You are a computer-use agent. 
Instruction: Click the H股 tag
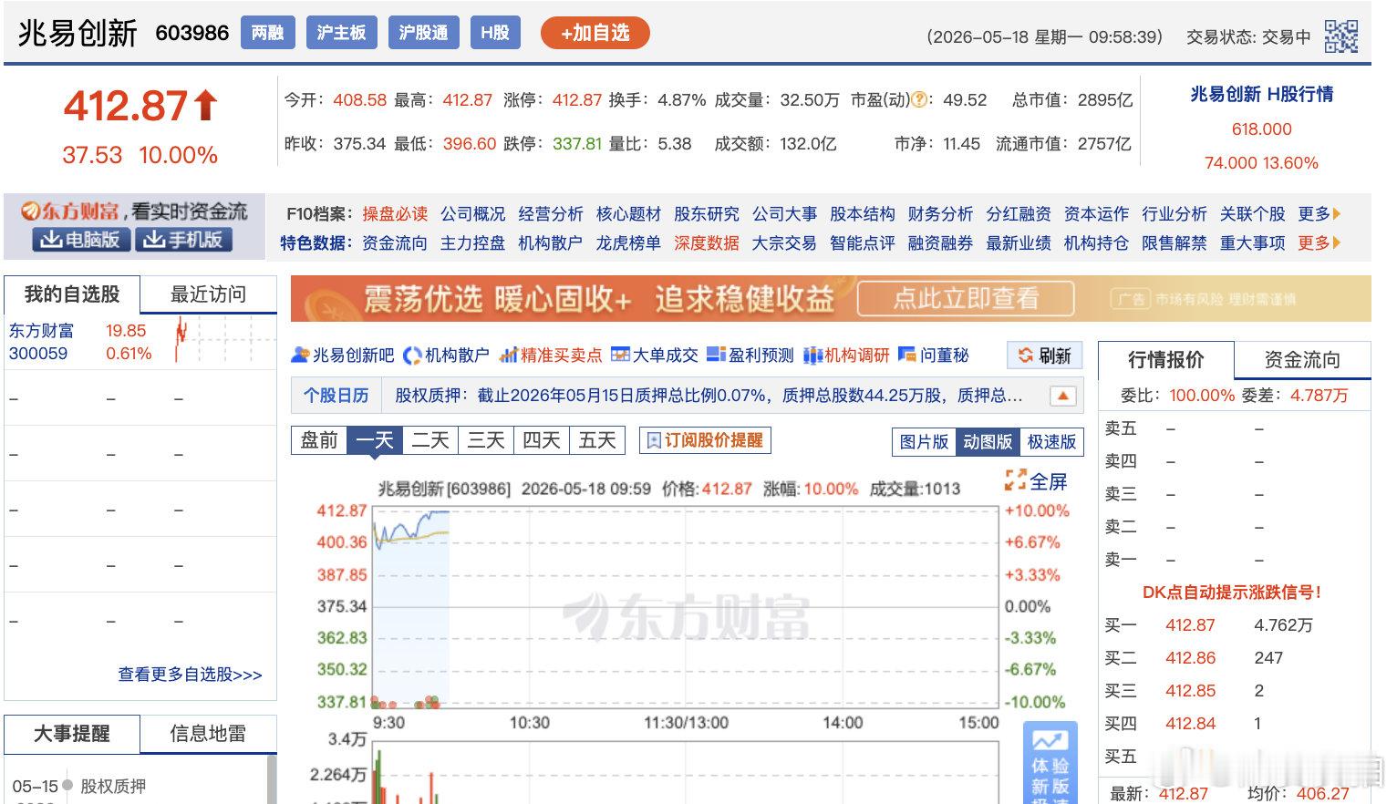[x=495, y=33]
